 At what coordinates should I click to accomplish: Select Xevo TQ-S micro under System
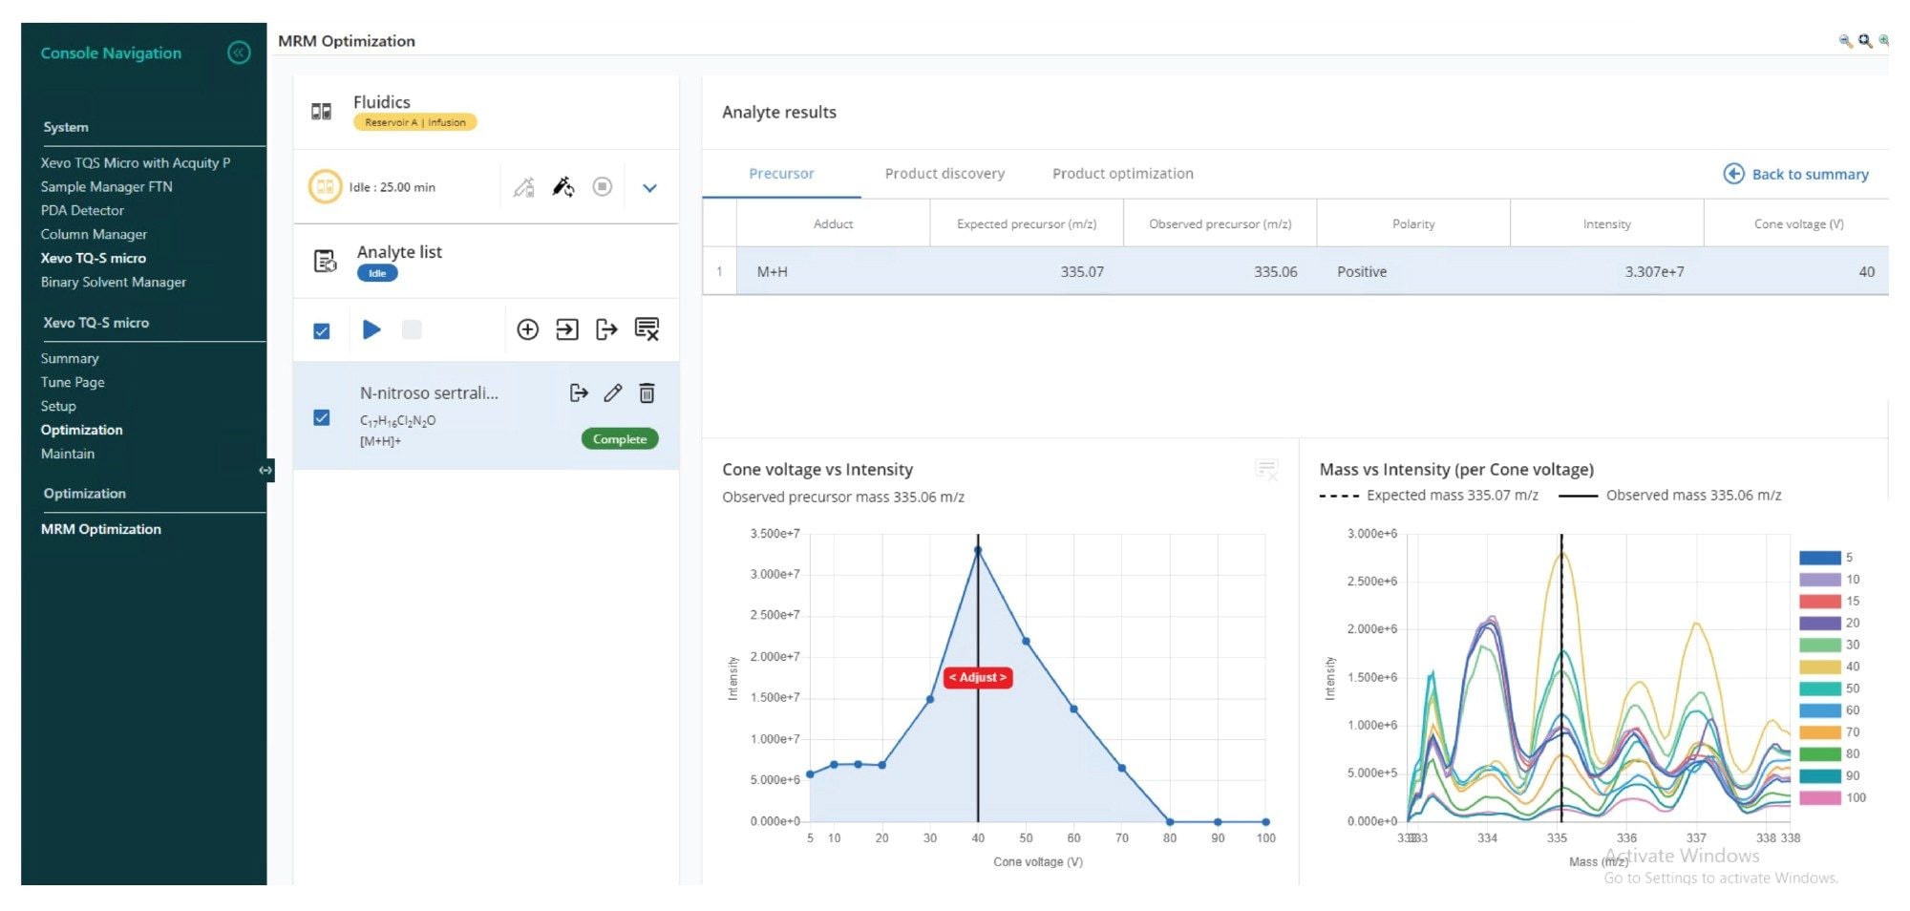(x=93, y=259)
